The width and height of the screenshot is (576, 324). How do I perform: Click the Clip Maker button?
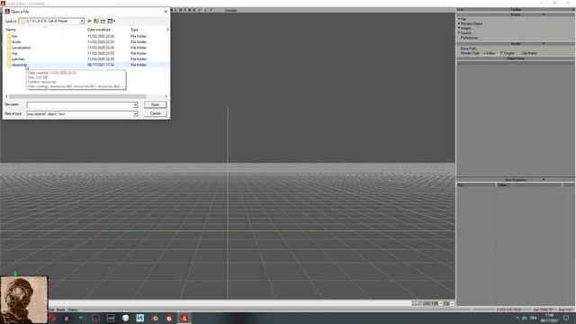[529, 53]
